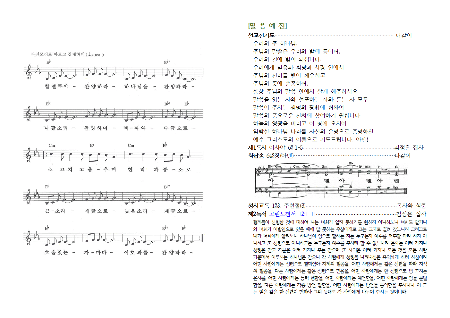Click "하늘의 영광을 버리고 이 땅에 오시어"
Image resolution: width=450 pixels, height=318 pixels.
point(300,123)
